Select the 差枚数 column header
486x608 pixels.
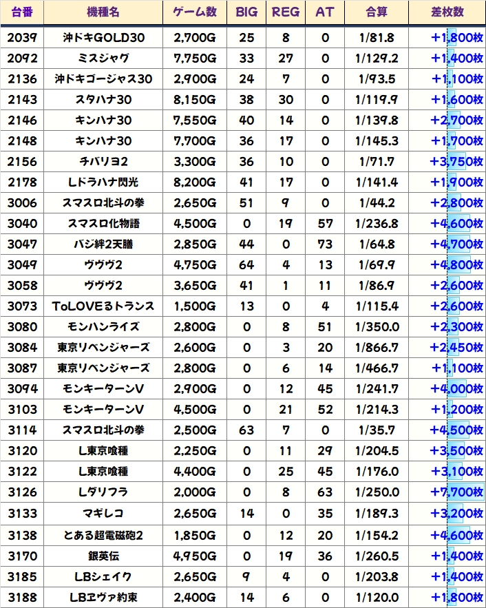[447, 12]
